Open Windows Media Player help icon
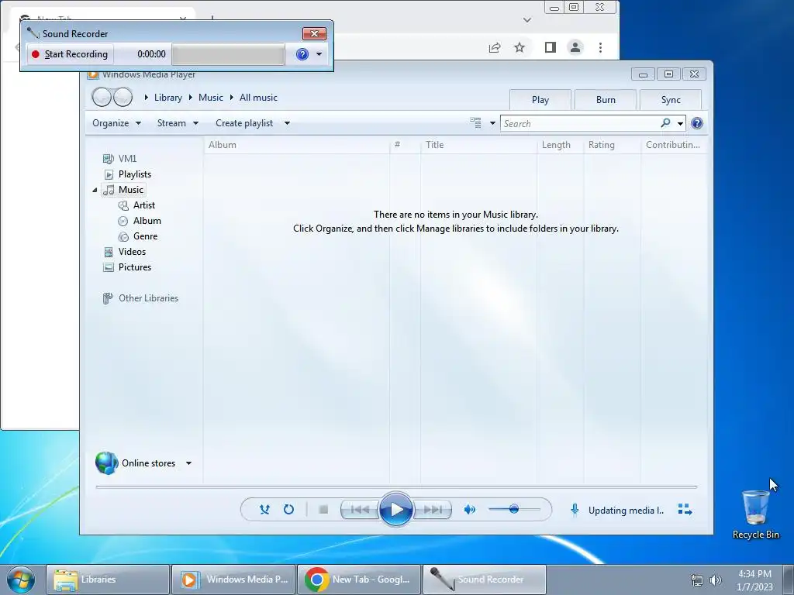Viewport: 794px width, 595px height. click(x=697, y=123)
